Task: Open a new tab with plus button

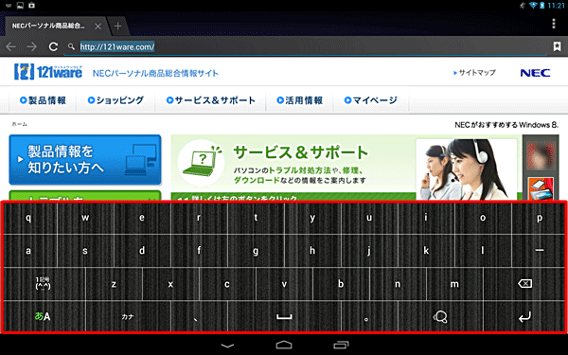Action: 117,27
